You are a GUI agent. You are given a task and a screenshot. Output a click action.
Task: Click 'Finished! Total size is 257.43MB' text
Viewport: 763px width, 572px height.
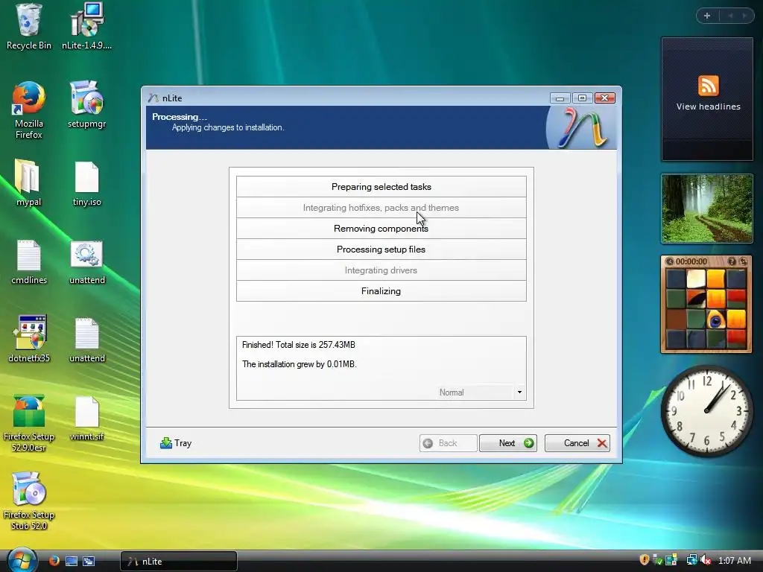tap(298, 345)
